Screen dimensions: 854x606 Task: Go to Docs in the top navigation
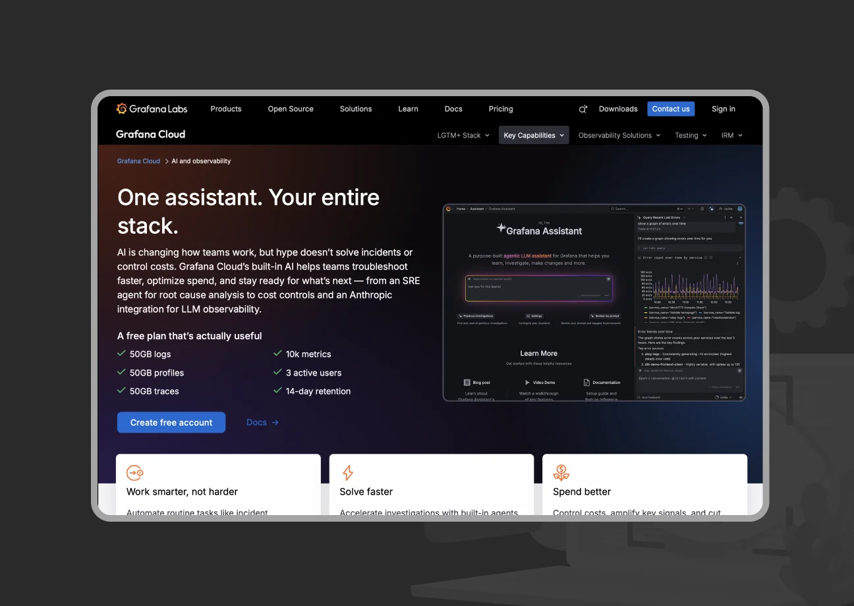coord(453,109)
